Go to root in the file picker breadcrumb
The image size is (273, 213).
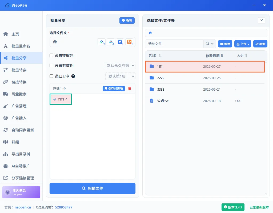coord(150,33)
